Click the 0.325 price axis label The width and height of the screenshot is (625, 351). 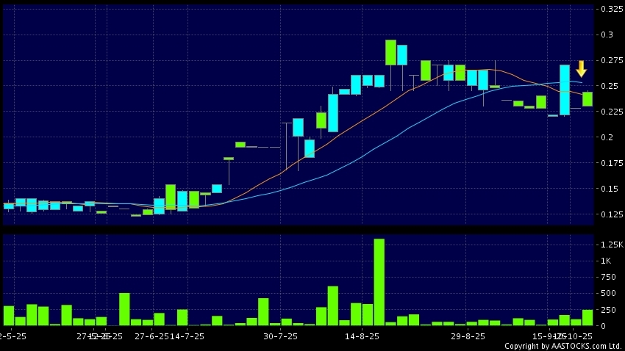click(x=609, y=9)
